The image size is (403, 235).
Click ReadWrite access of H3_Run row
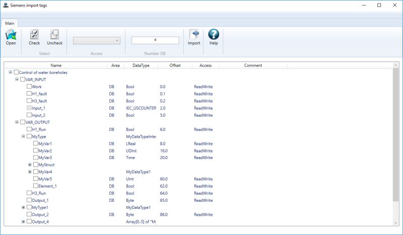pos(204,193)
